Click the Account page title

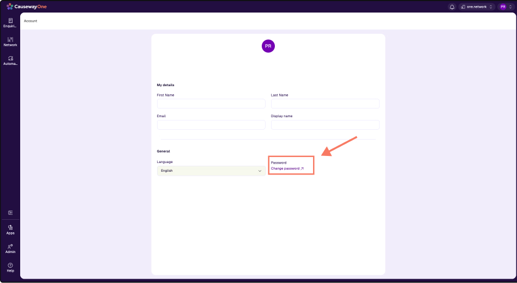(31, 21)
